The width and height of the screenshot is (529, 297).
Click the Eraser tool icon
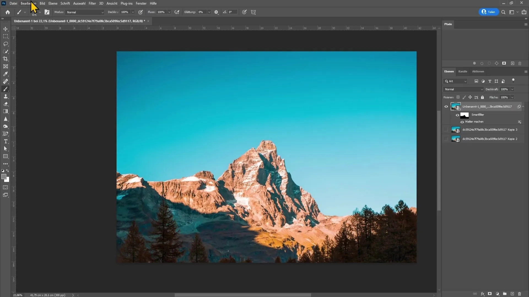pos(6,105)
